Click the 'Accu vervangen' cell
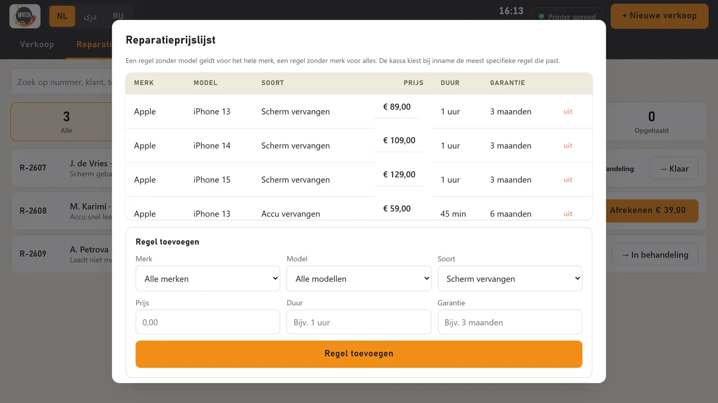 click(291, 214)
